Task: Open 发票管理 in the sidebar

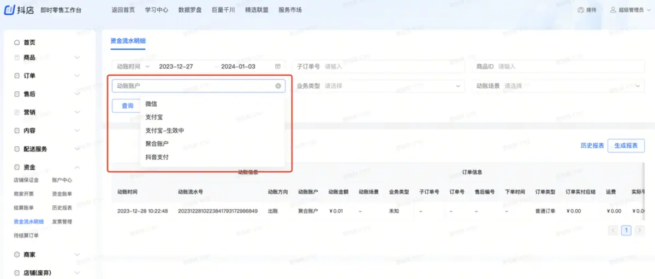Action: [62, 222]
